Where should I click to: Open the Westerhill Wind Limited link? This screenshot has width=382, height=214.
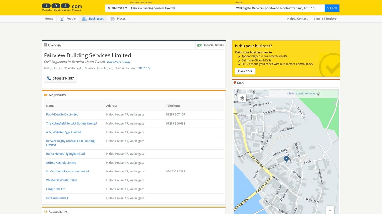click(62, 180)
